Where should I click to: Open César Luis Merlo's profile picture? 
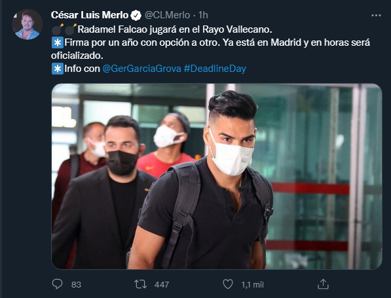click(x=28, y=24)
